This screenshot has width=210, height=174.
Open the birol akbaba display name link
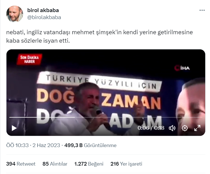pyautogui.click(x=43, y=10)
